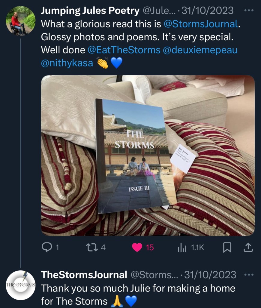Viewport: 261px width, 308px height.
Task: Follow the @StormsJournal mention link
Action: (x=200, y=24)
